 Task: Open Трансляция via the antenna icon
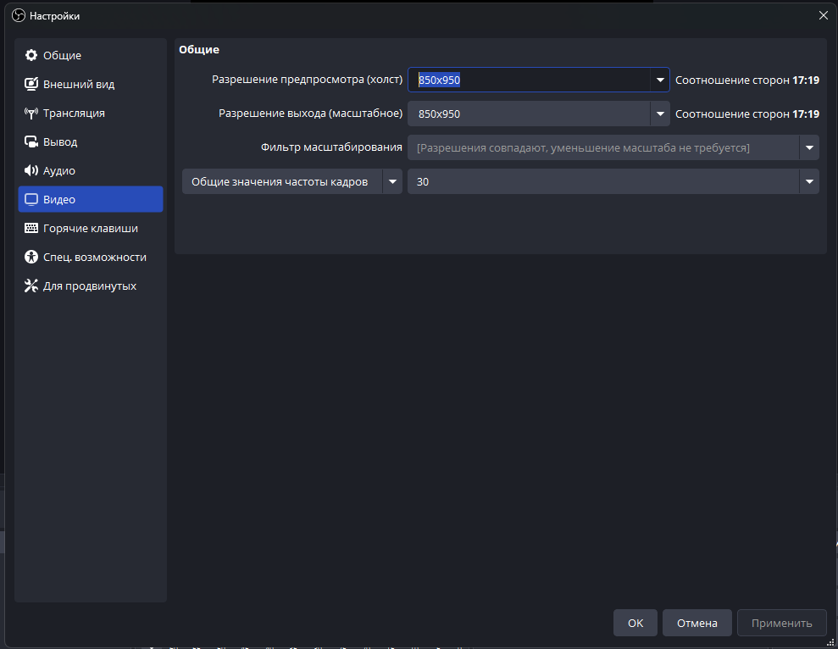coord(31,114)
